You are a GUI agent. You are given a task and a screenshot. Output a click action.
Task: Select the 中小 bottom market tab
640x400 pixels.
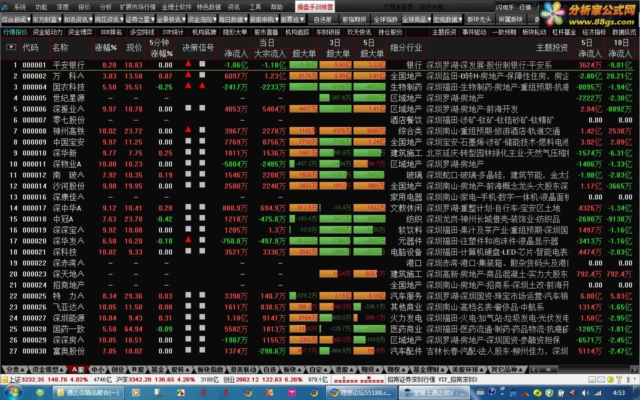(x=97, y=370)
